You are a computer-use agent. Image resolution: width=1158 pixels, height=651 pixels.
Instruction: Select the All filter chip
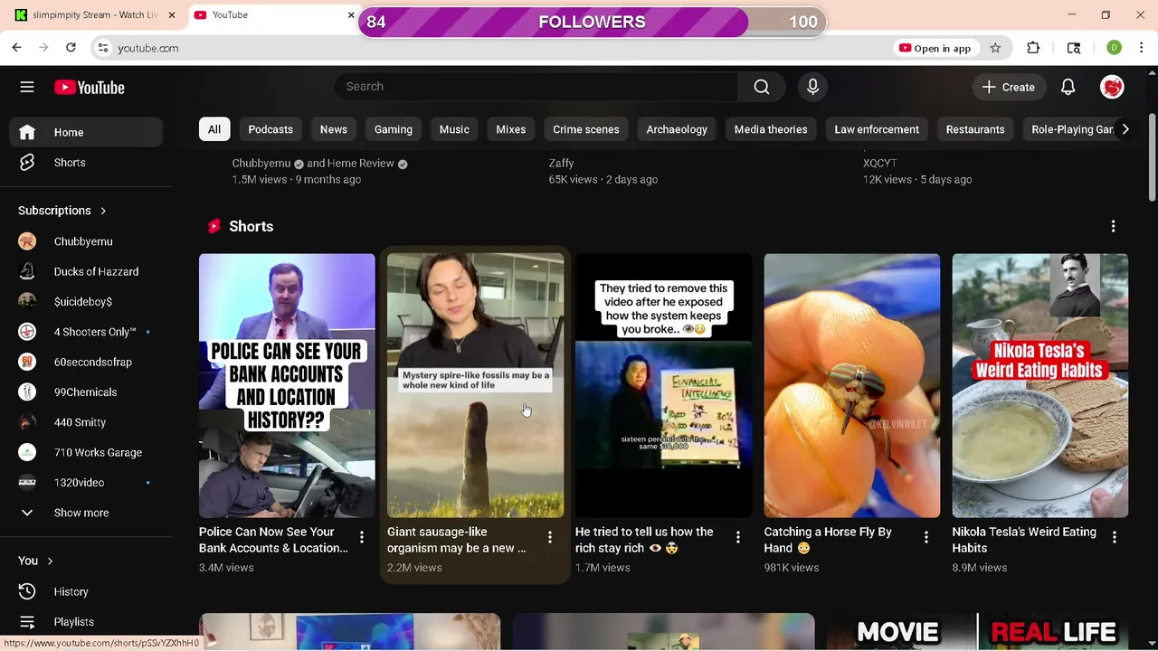click(x=214, y=129)
